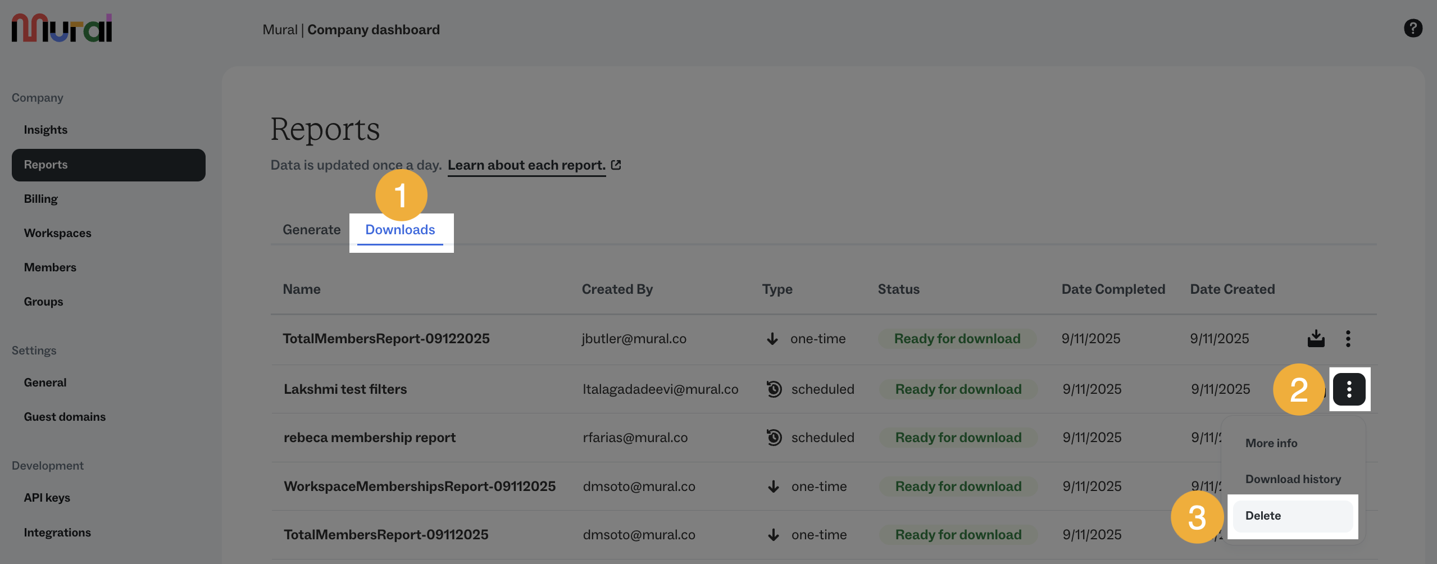This screenshot has height=564, width=1437.
Task: Open API keys in the sidebar
Action: click(x=47, y=498)
